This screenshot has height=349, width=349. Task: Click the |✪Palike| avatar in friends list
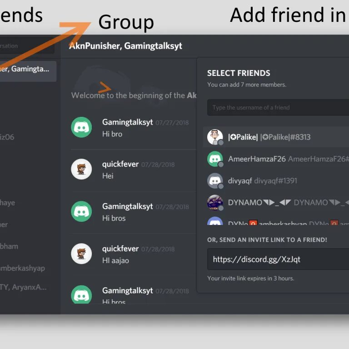[x=215, y=137]
